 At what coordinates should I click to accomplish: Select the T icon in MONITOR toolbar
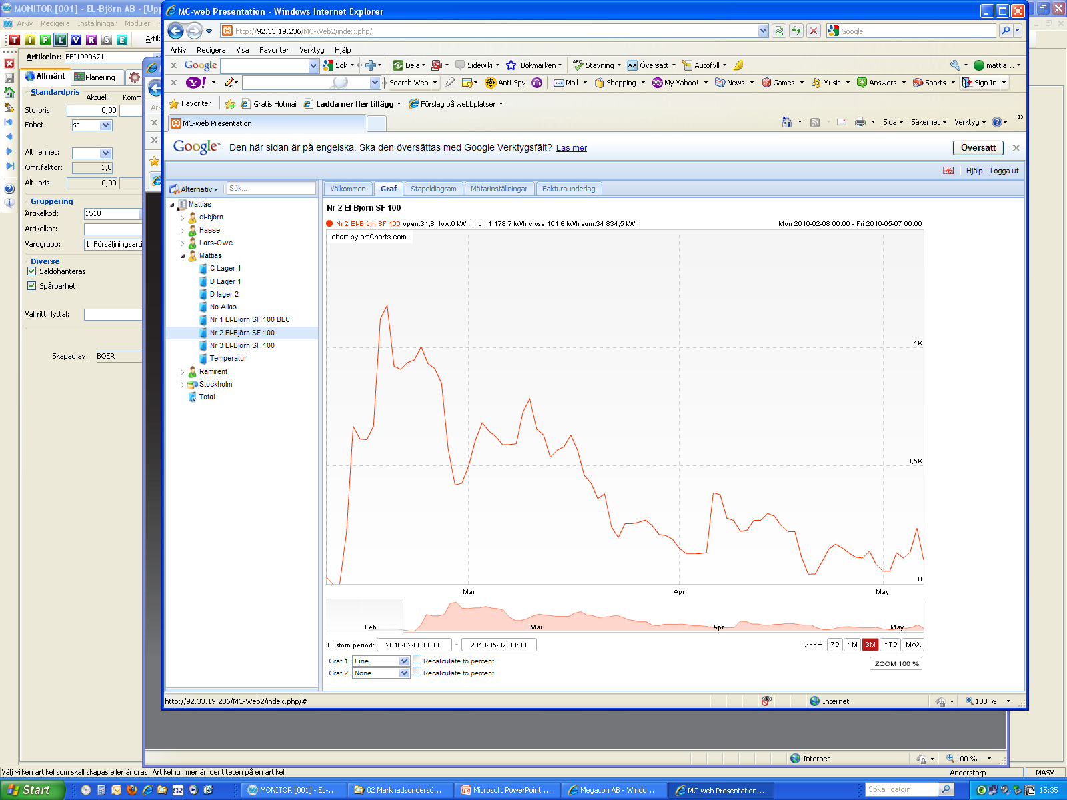pos(15,40)
